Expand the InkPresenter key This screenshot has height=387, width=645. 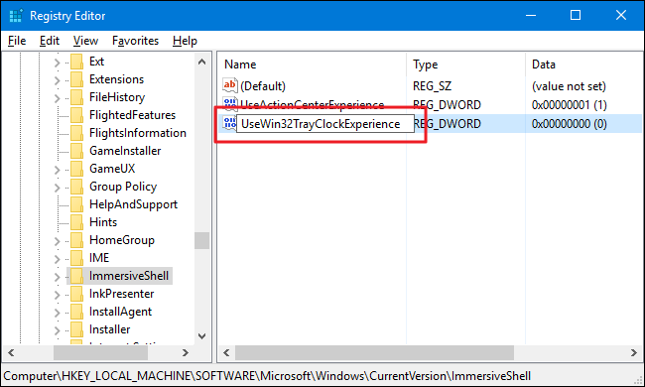pyautogui.click(x=58, y=295)
